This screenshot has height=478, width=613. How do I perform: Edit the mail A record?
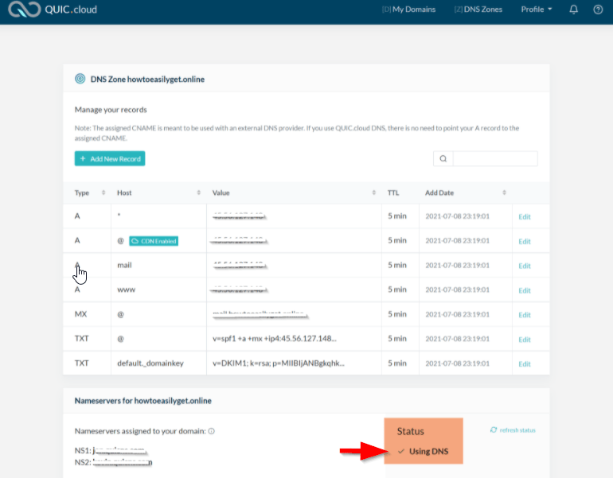[x=524, y=266]
